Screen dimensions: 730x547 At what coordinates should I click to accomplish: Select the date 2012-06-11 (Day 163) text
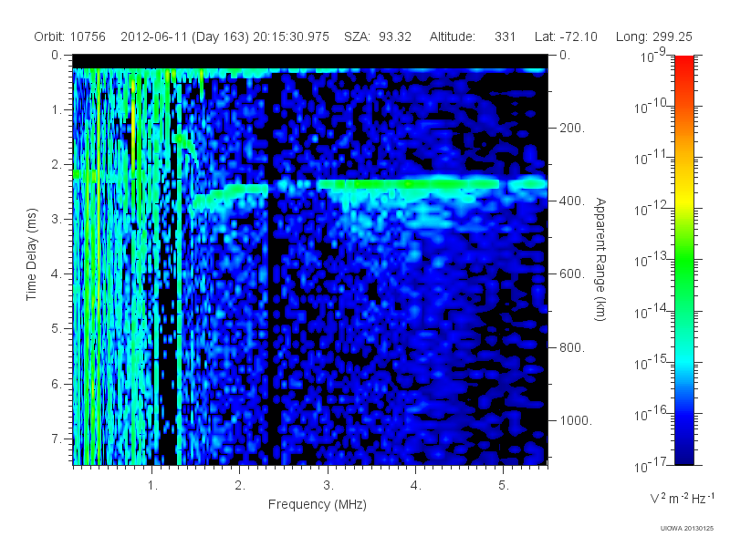pos(185,36)
